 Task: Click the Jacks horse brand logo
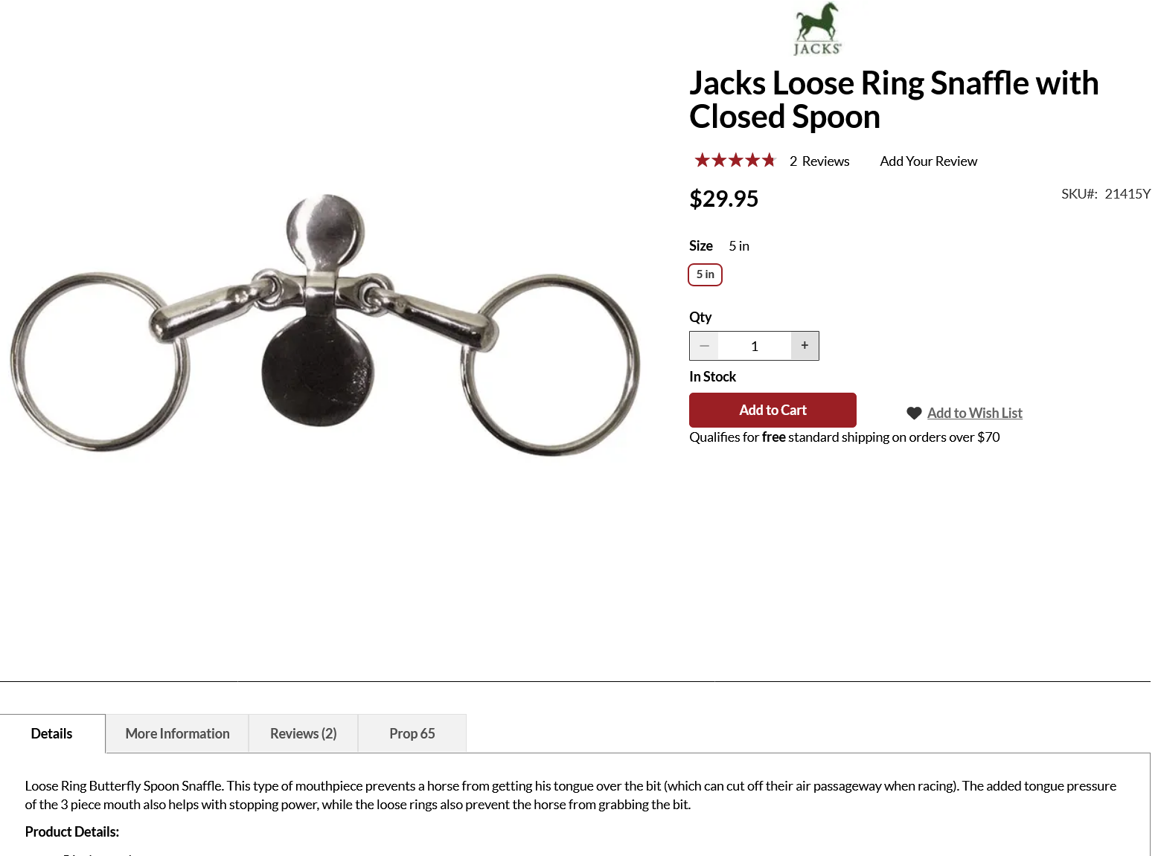point(816,29)
